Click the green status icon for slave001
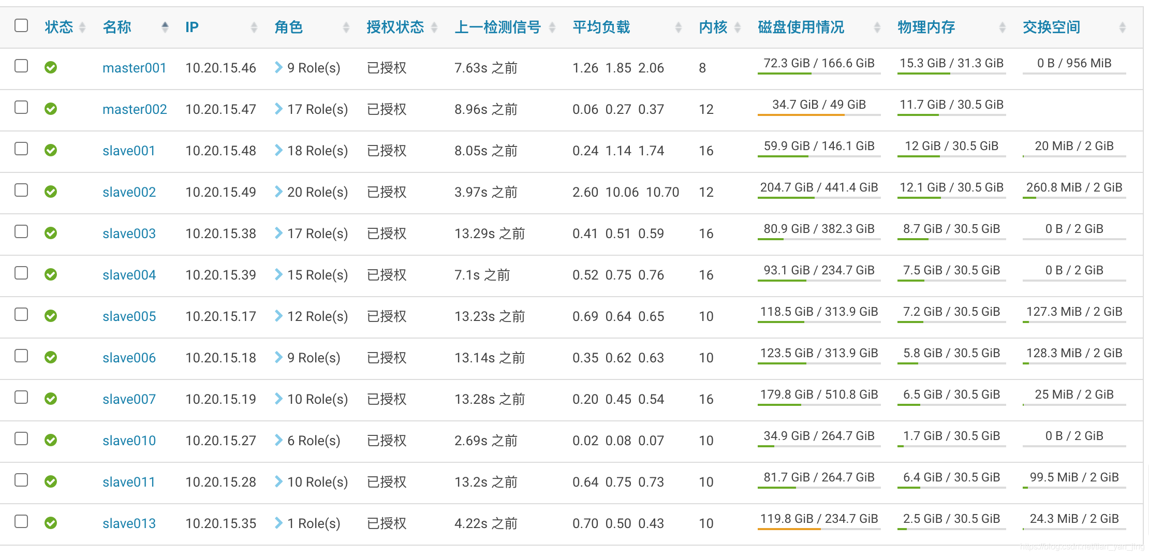This screenshot has width=1149, height=556. click(x=51, y=150)
